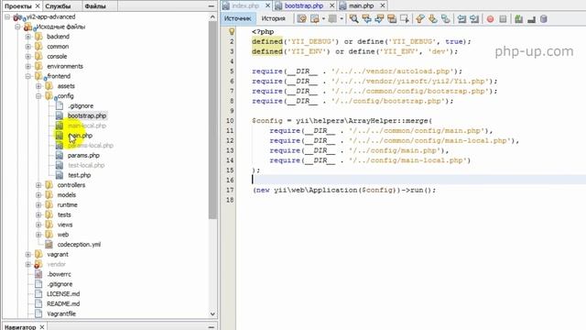Click the Last Edit toolbar icon
This screenshot has height=330, width=586.
click(x=301, y=18)
